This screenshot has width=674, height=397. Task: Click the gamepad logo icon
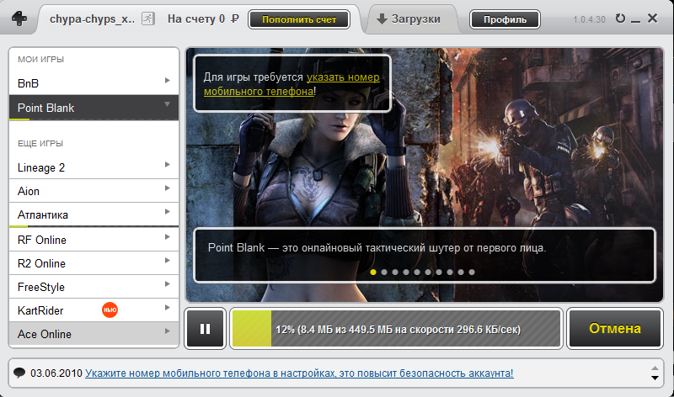19,19
